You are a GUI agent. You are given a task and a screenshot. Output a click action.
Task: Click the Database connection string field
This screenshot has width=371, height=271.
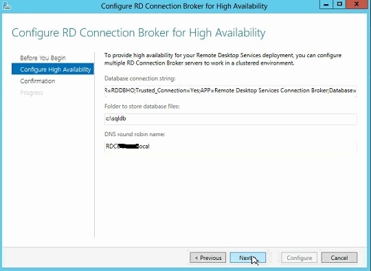pyautogui.click(x=231, y=91)
